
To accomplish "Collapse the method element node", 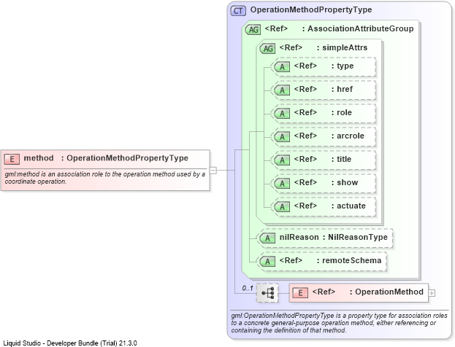I will pos(213,171).
